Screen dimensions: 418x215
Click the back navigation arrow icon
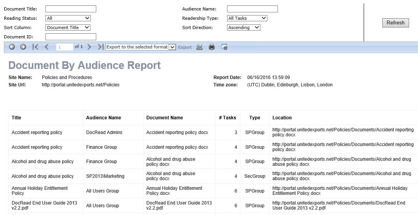click(x=12, y=47)
